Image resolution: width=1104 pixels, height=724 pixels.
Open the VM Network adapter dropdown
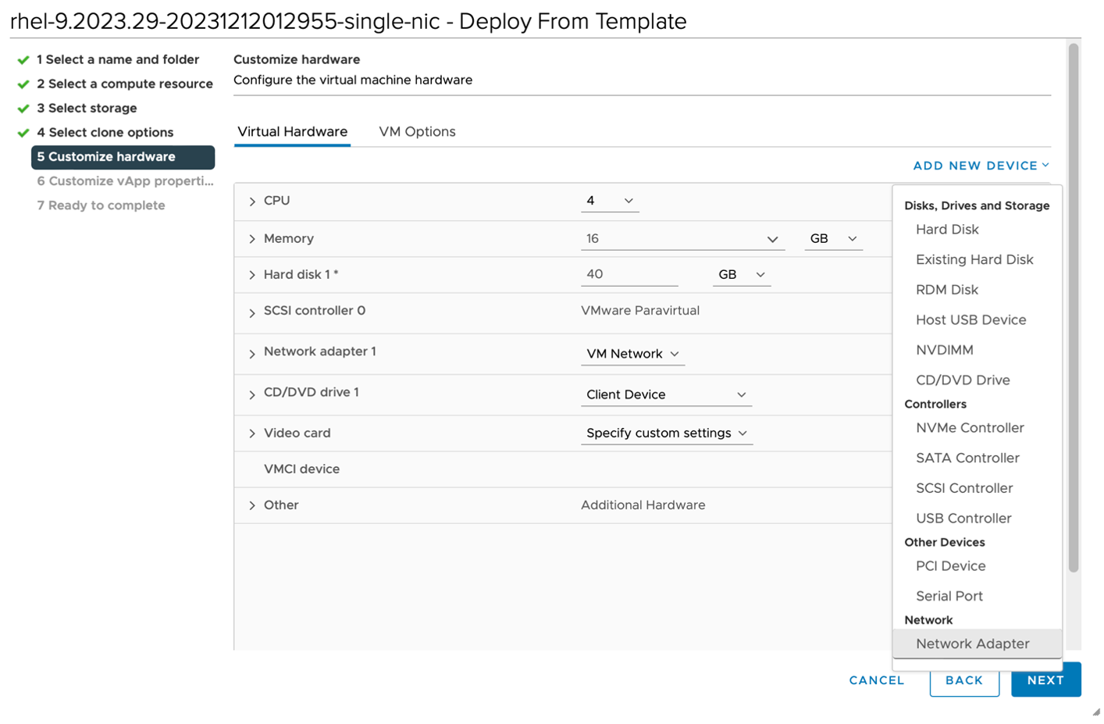(x=632, y=353)
